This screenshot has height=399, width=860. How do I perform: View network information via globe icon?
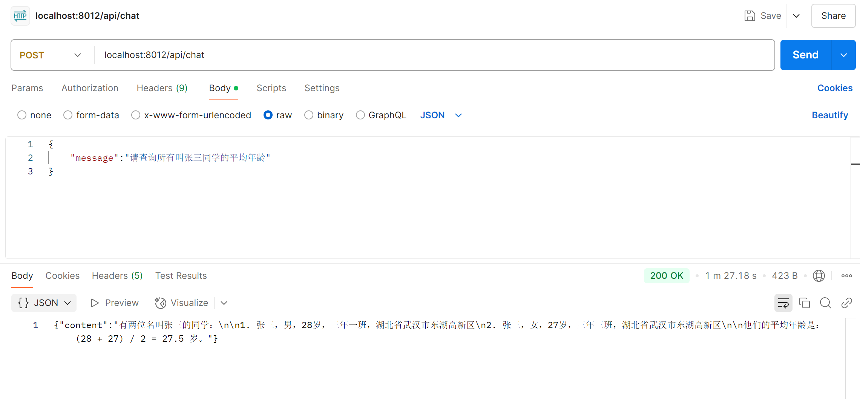tap(819, 275)
